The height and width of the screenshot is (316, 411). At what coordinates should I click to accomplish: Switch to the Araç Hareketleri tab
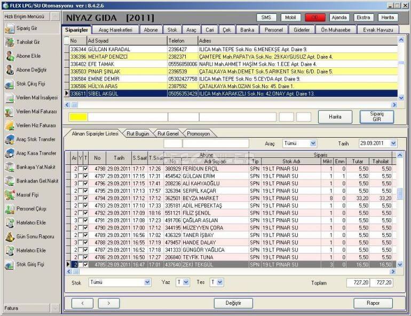click(115, 30)
